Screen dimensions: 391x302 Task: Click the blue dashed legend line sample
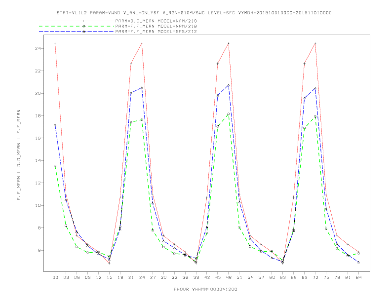pyautogui.click(x=77, y=32)
